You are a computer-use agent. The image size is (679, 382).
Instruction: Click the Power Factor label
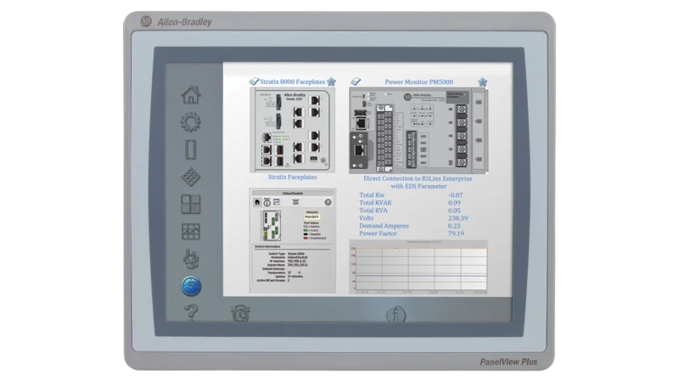378,233
